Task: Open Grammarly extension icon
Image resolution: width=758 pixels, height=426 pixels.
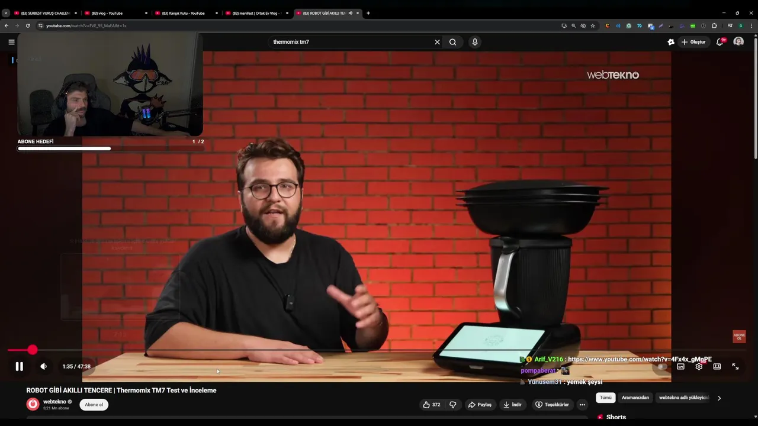Action: click(629, 25)
